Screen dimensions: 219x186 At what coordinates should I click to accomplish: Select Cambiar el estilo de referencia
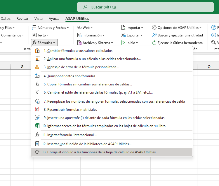(112, 92)
